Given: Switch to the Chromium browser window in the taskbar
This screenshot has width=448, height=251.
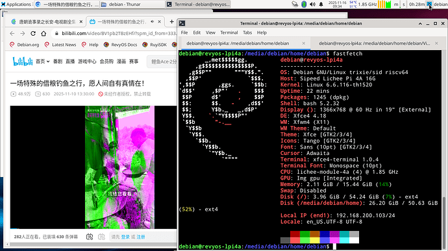Looking at the screenshot, I should coord(67,5).
